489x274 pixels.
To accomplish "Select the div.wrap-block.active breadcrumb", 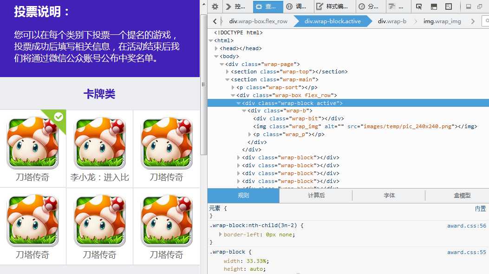I will point(333,21).
